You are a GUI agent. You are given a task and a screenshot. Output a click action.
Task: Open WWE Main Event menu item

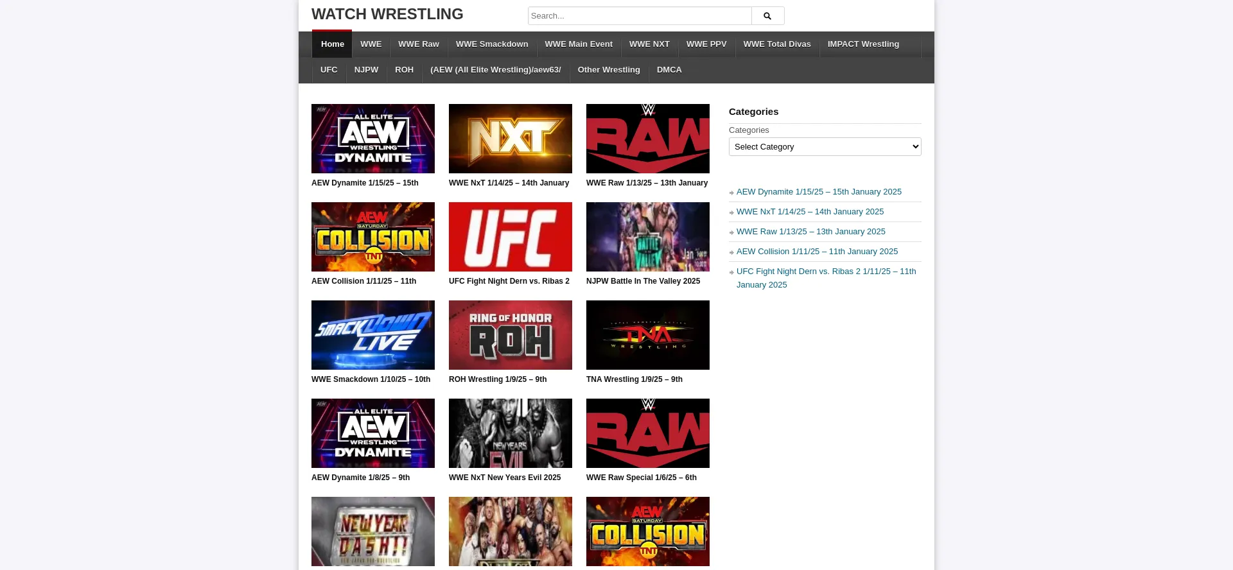pyautogui.click(x=579, y=44)
